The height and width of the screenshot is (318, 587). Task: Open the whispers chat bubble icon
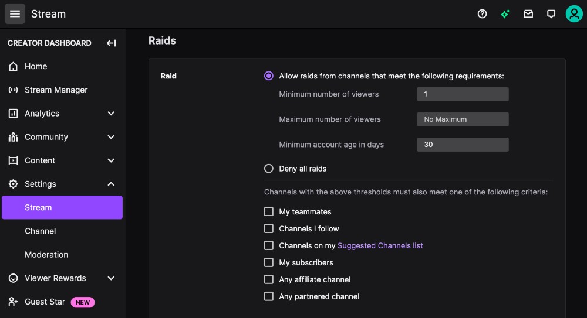[x=551, y=14]
